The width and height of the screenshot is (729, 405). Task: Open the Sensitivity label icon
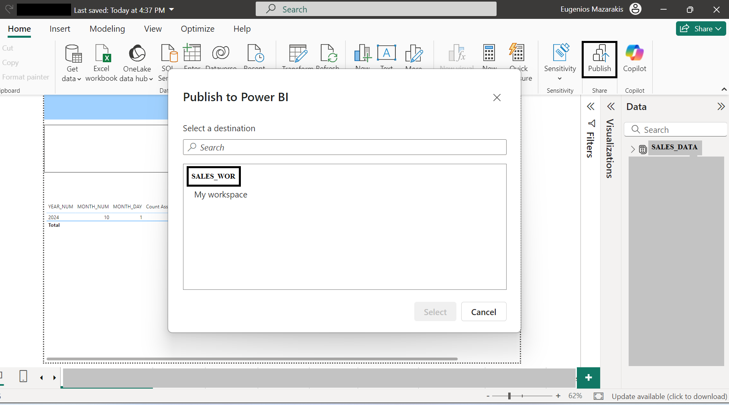[x=560, y=53]
